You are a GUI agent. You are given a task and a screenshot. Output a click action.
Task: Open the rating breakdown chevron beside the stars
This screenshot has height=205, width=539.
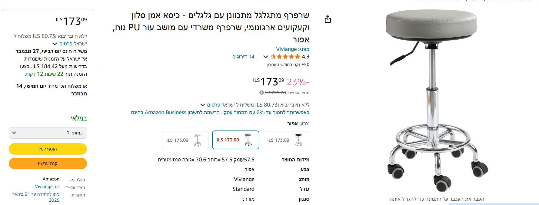[266, 57]
